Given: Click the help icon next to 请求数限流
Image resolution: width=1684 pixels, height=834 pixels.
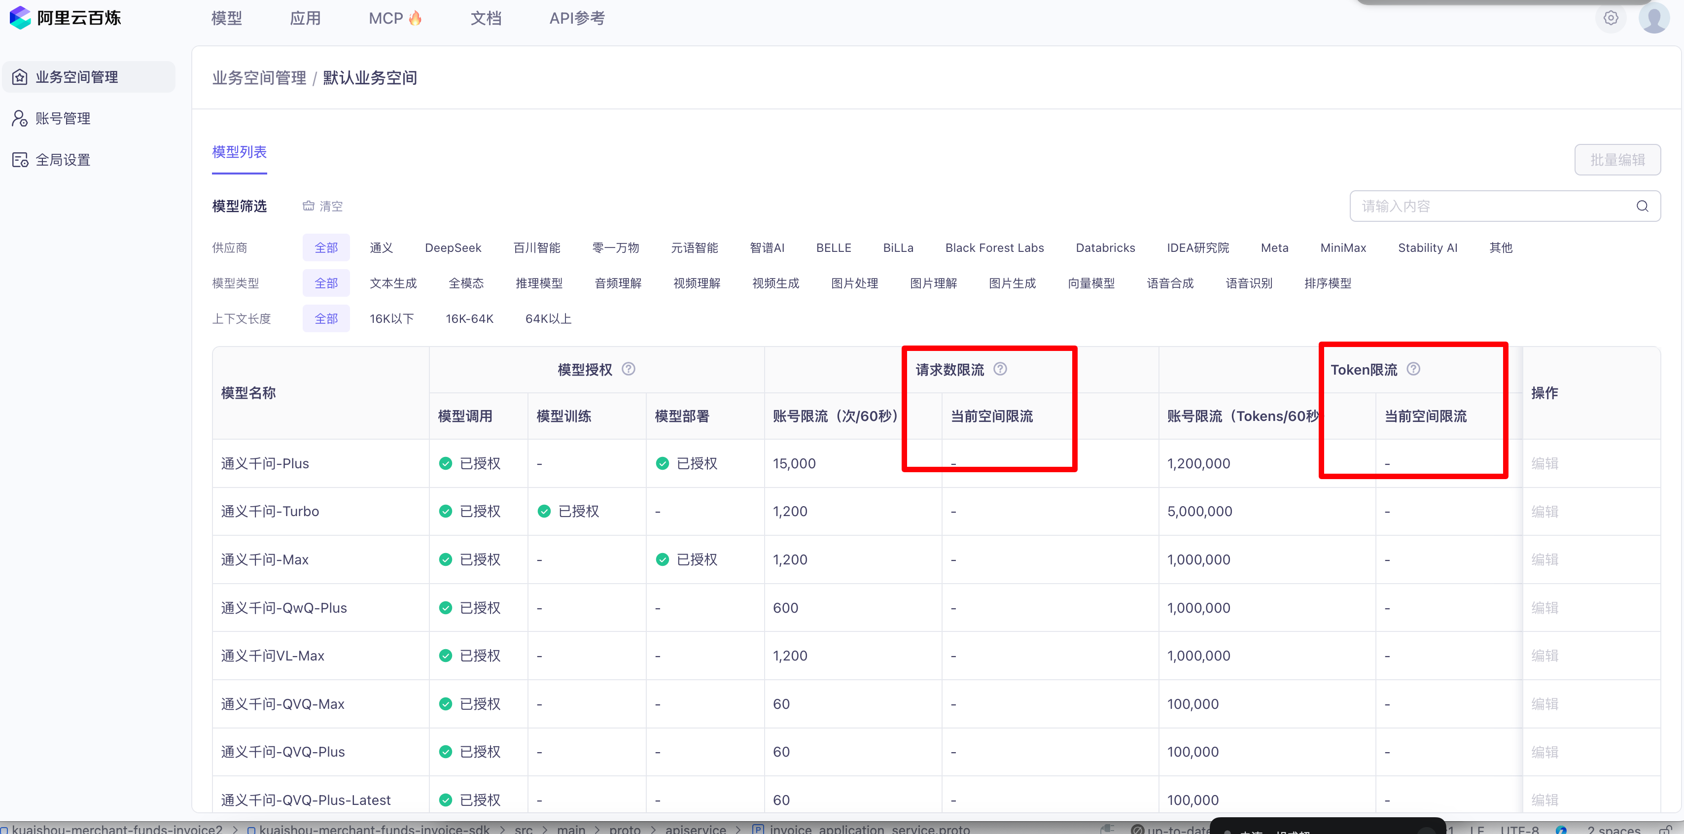Looking at the screenshot, I should click(x=1000, y=369).
